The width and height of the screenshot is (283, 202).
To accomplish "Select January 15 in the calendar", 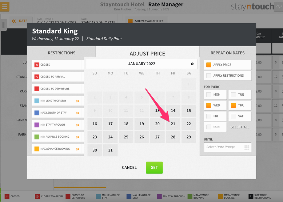I will pos(189,111).
